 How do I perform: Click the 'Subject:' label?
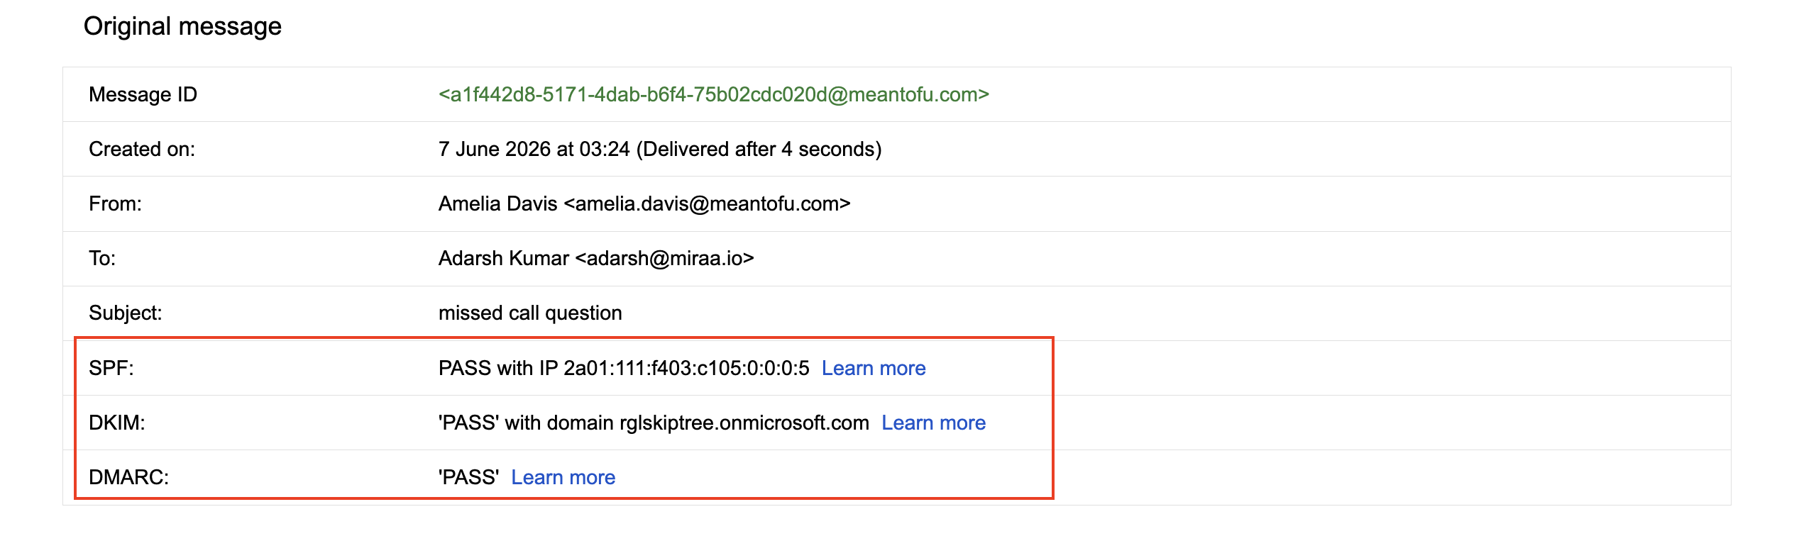tap(125, 313)
